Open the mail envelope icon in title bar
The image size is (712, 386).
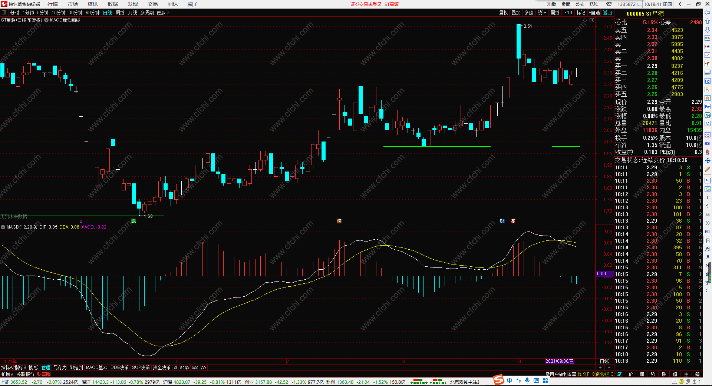coord(609,4)
